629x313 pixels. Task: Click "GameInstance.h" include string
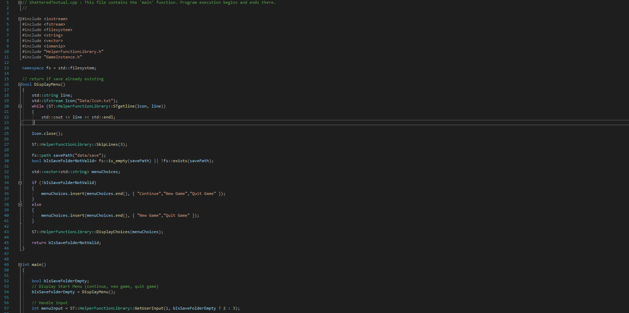click(63, 57)
